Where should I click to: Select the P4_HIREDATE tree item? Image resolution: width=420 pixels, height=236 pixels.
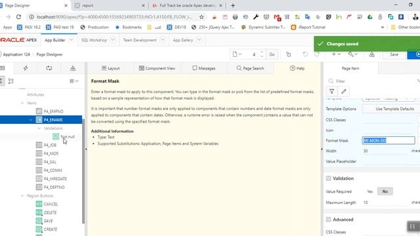[55, 179]
